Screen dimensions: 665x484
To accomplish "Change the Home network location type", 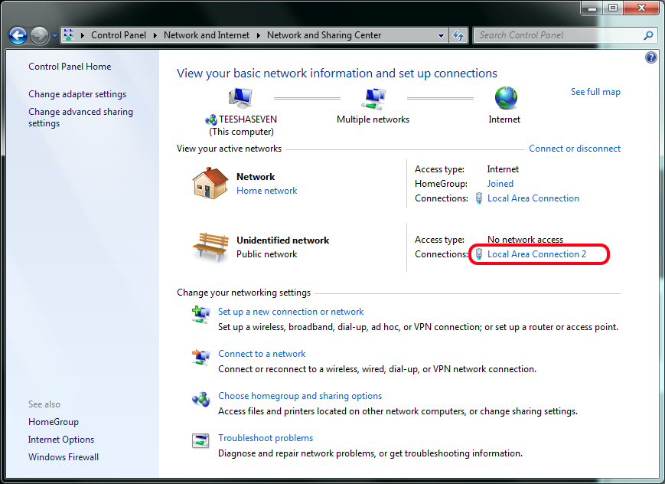I will click(267, 191).
